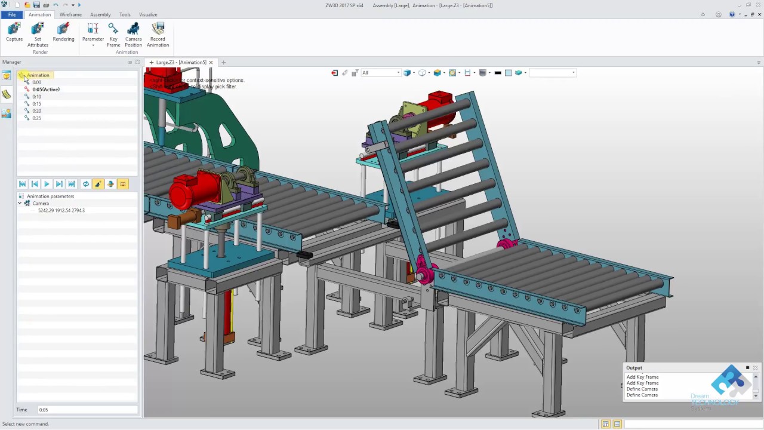Click the blue and orange box icon in view toolbar
Viewport: 764px width, 430px height.
[x=437, y=73]
